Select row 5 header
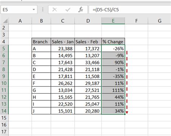171x136 pixels. 4,49
